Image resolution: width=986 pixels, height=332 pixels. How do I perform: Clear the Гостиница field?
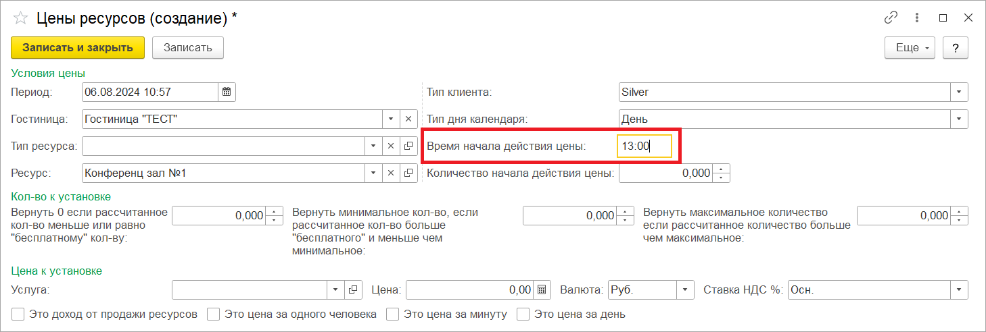[408, 119]
